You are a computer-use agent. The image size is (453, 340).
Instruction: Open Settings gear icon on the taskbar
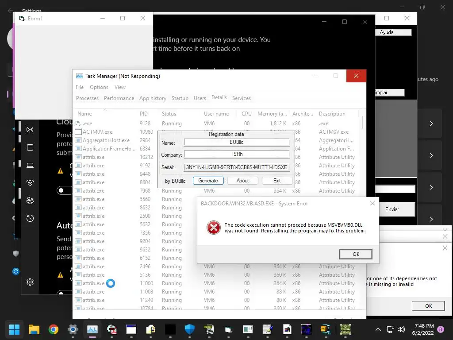tap(73, 329)
